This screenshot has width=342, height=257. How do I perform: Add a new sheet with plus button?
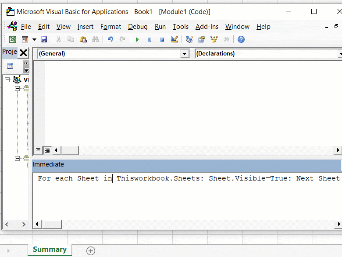(x=91, y=251)
